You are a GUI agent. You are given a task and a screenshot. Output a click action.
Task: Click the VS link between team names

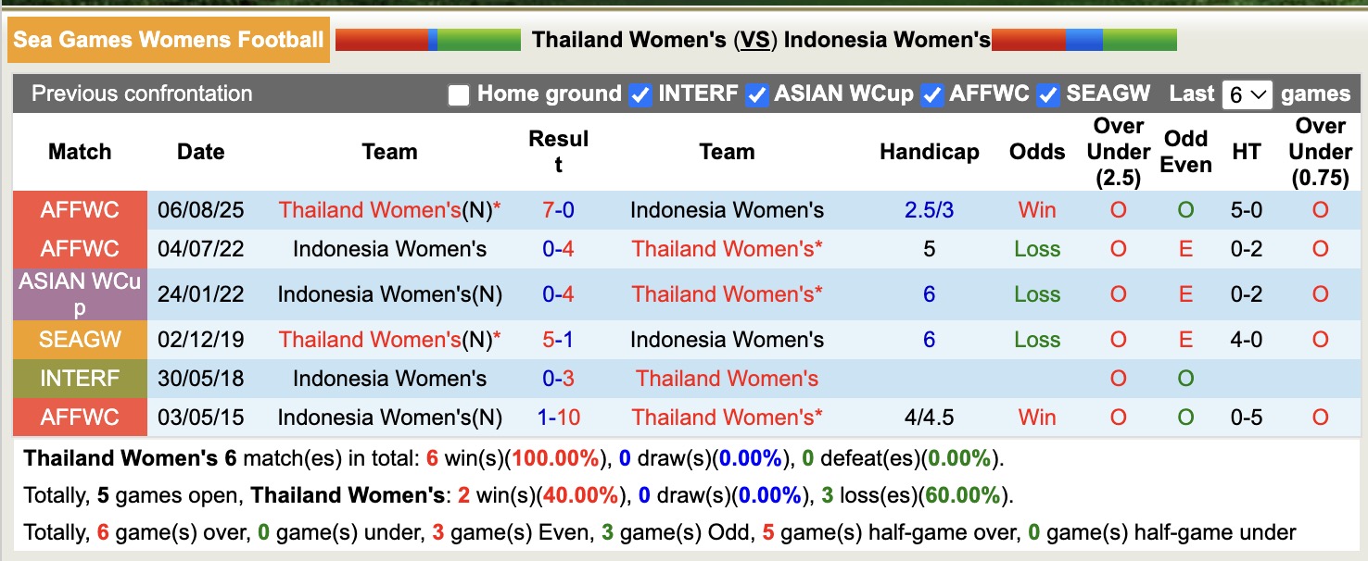tap(752, 40)
